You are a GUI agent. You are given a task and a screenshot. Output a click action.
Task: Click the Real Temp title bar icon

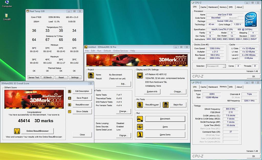click(28, 11)
